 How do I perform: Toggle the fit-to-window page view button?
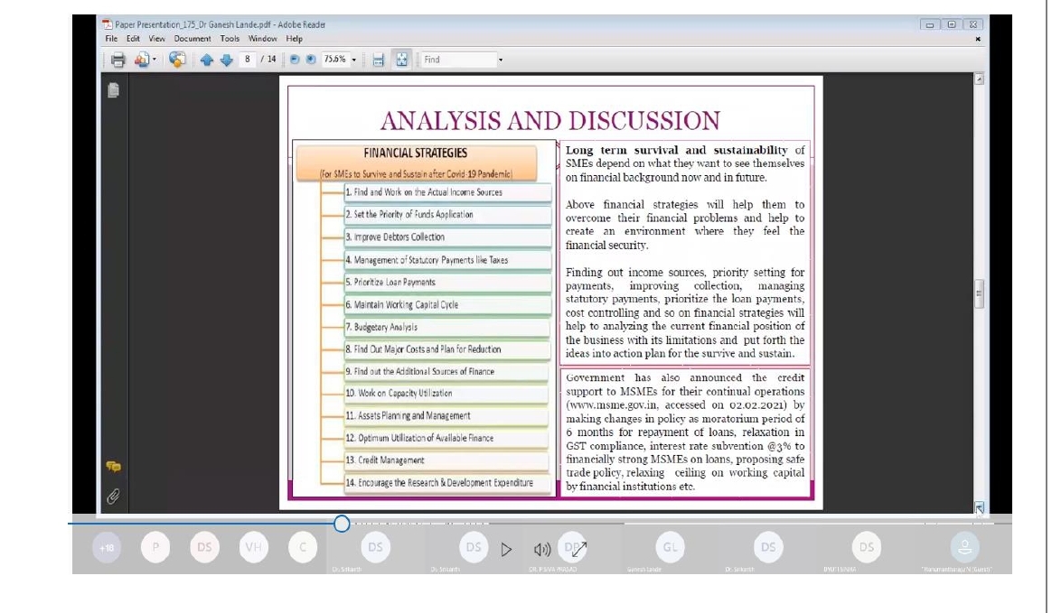pyautogui.click(x=400, y=60)
